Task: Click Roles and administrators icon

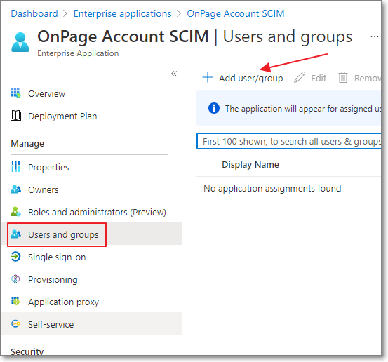Action: 16,212
